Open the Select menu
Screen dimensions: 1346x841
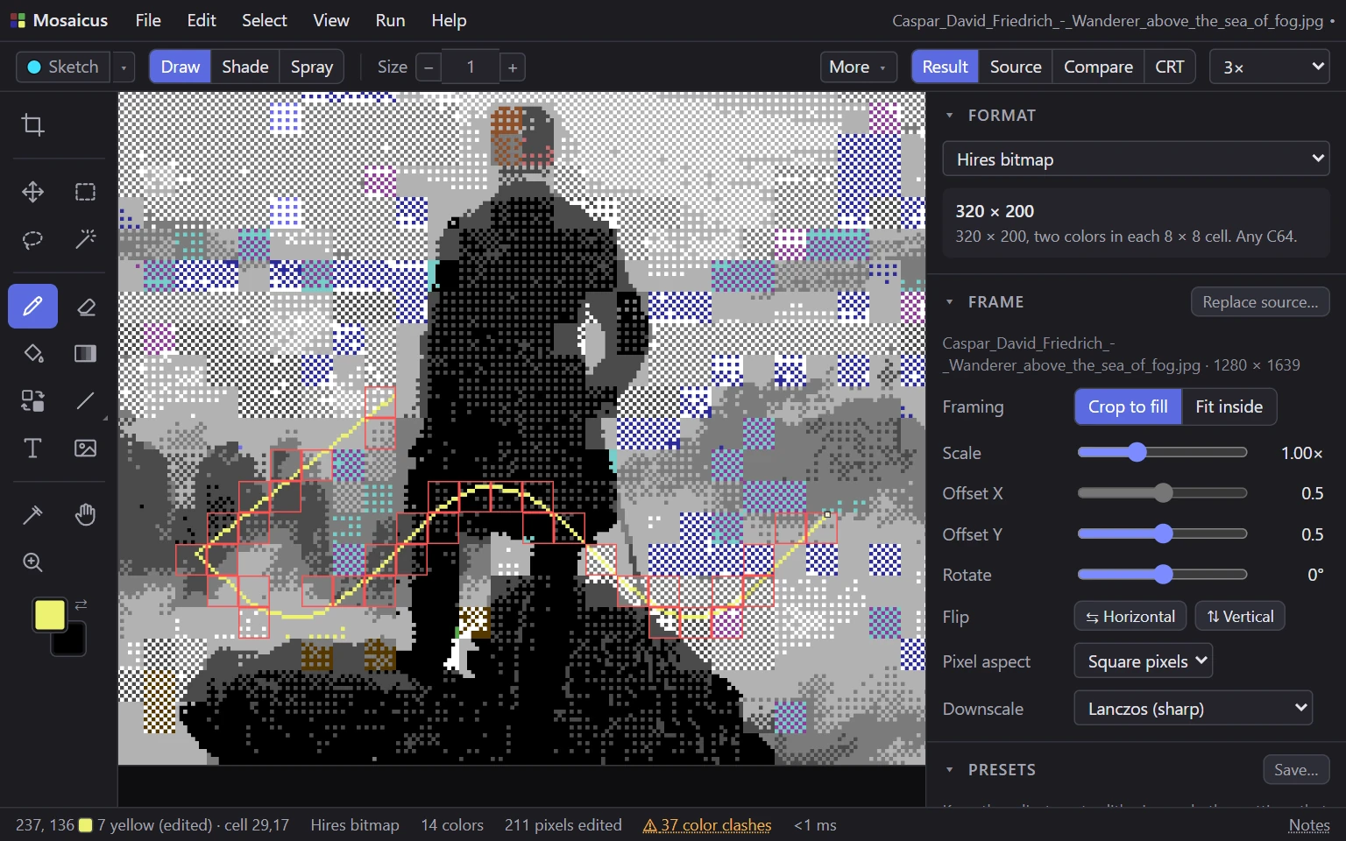pyautogui.click(x=264, y=20)
